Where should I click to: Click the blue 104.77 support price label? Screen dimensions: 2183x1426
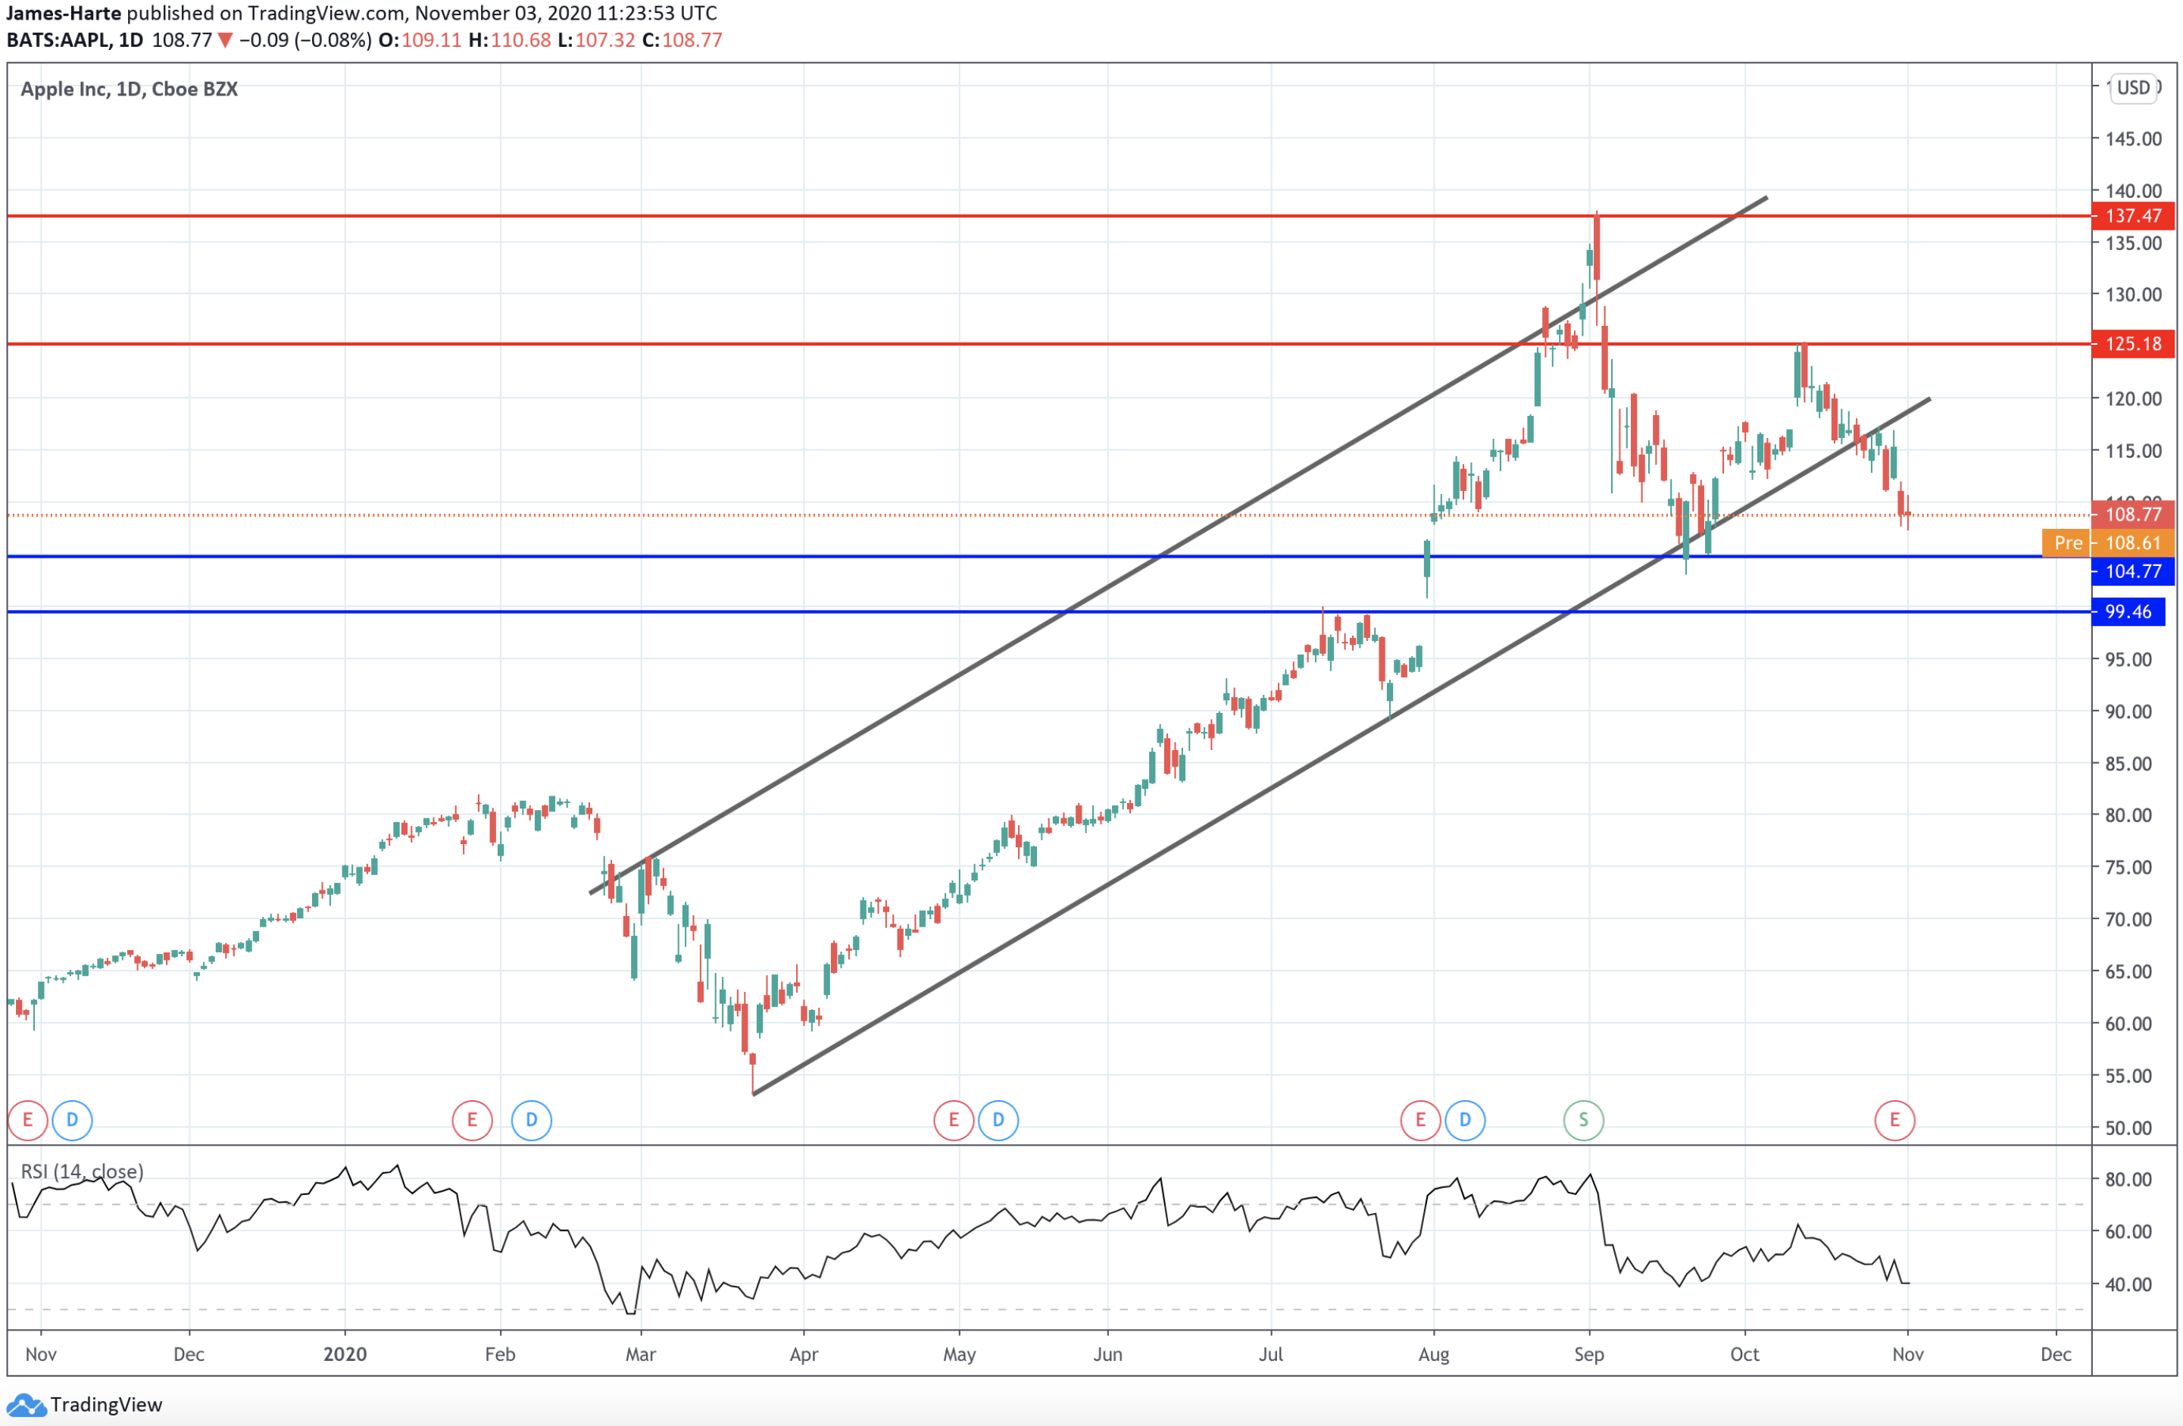pos(2131,571)
